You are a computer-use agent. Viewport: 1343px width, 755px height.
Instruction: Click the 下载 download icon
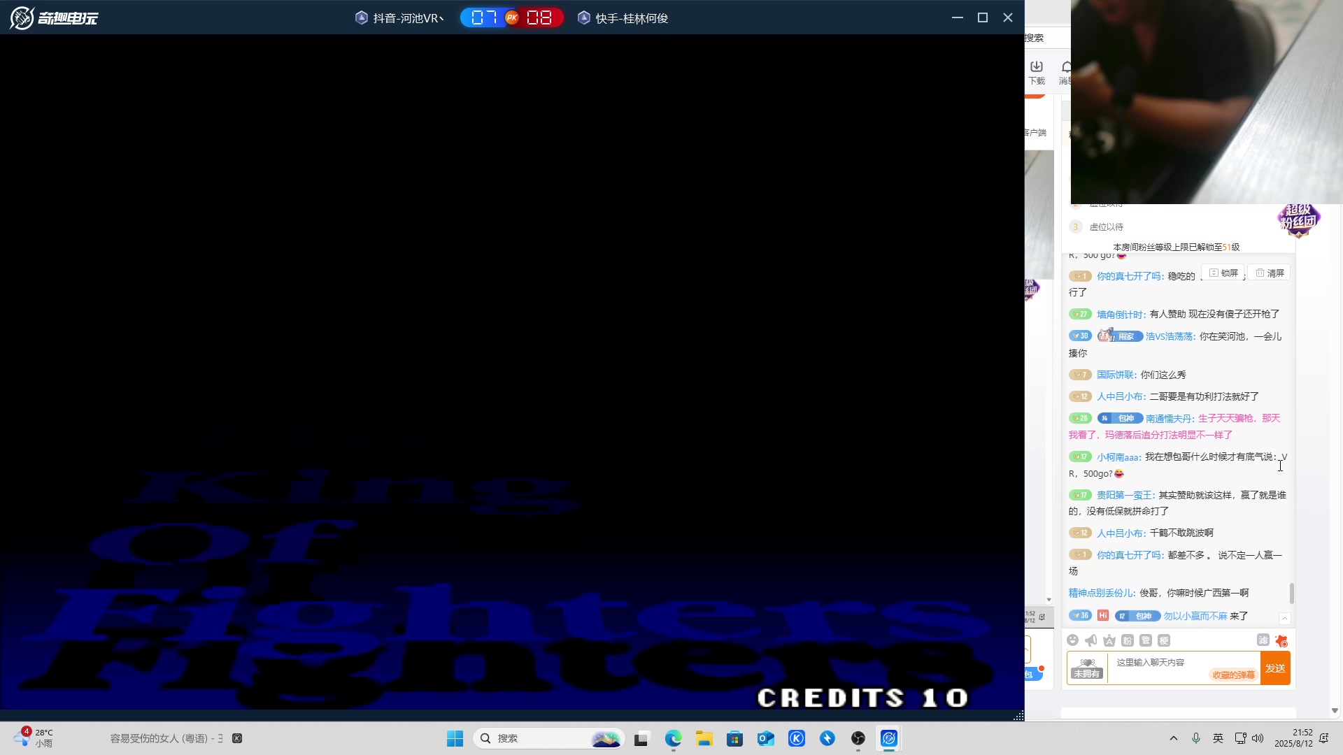pyautogui.click(x=1037, y=72)
